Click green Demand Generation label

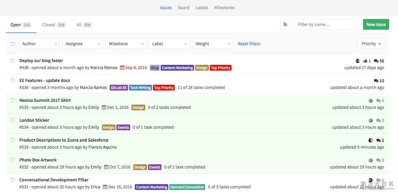pyautogui.click(x=187, y=187)
